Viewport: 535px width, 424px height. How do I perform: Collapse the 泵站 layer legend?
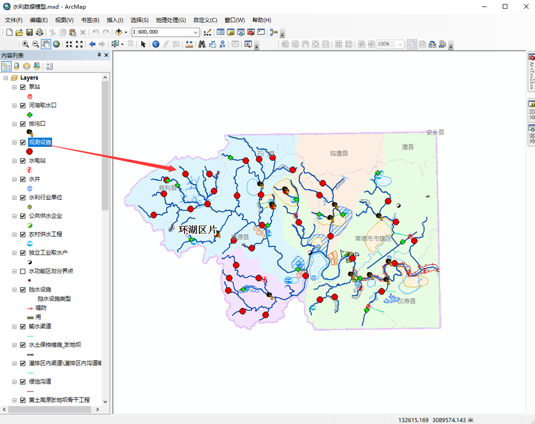(14, 87)
